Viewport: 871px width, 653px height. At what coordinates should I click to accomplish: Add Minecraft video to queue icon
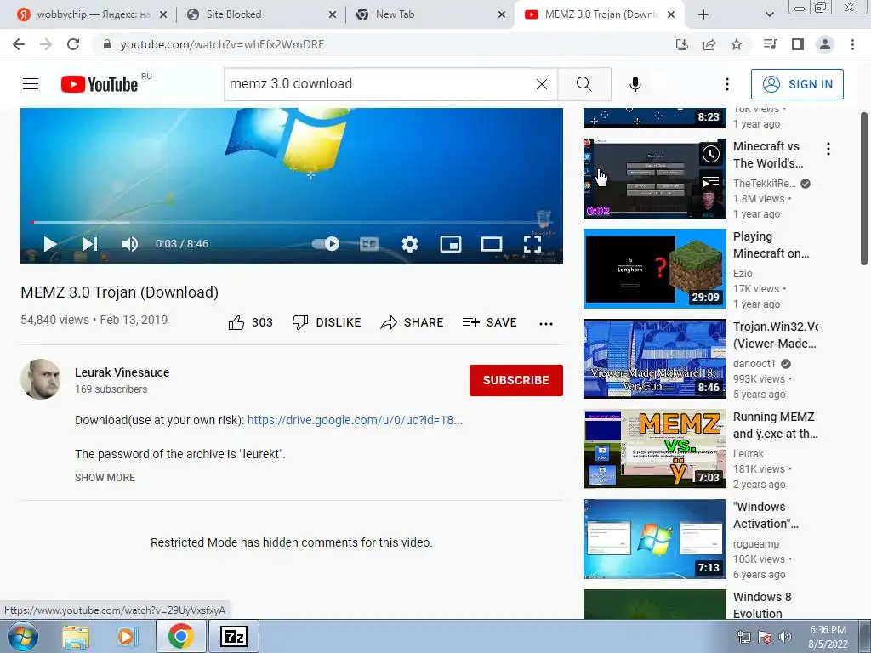[x=710, y=182]
